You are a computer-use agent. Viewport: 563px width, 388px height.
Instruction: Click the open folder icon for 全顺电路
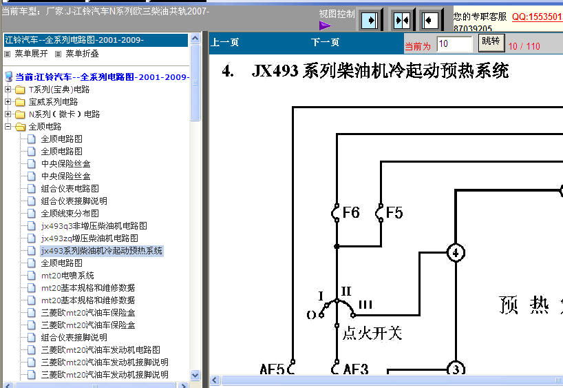(21, 127)
